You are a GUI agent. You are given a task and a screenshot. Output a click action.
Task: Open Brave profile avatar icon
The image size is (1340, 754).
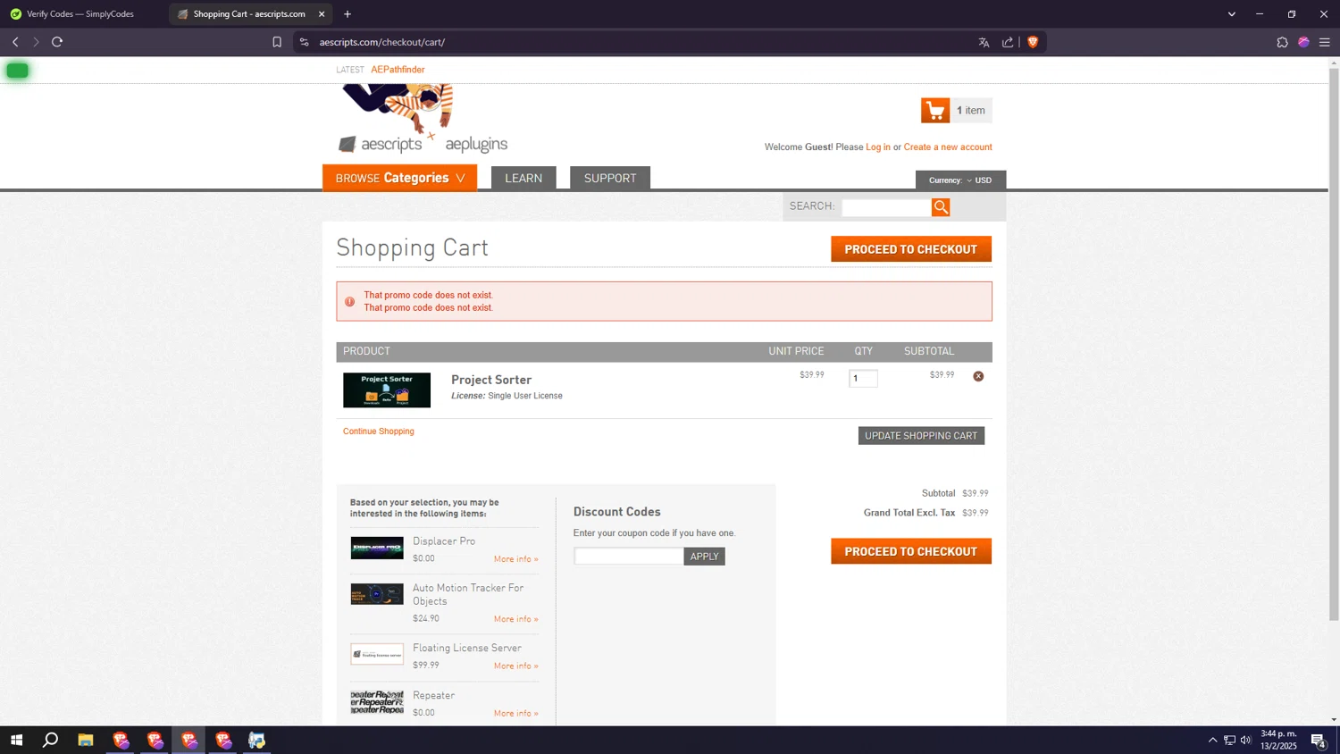click(x=1303, y=42)
